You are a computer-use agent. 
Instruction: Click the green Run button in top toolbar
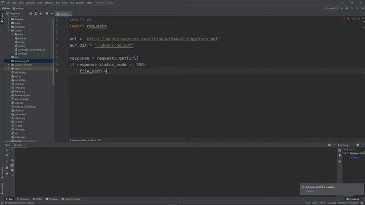coord(342,8)
